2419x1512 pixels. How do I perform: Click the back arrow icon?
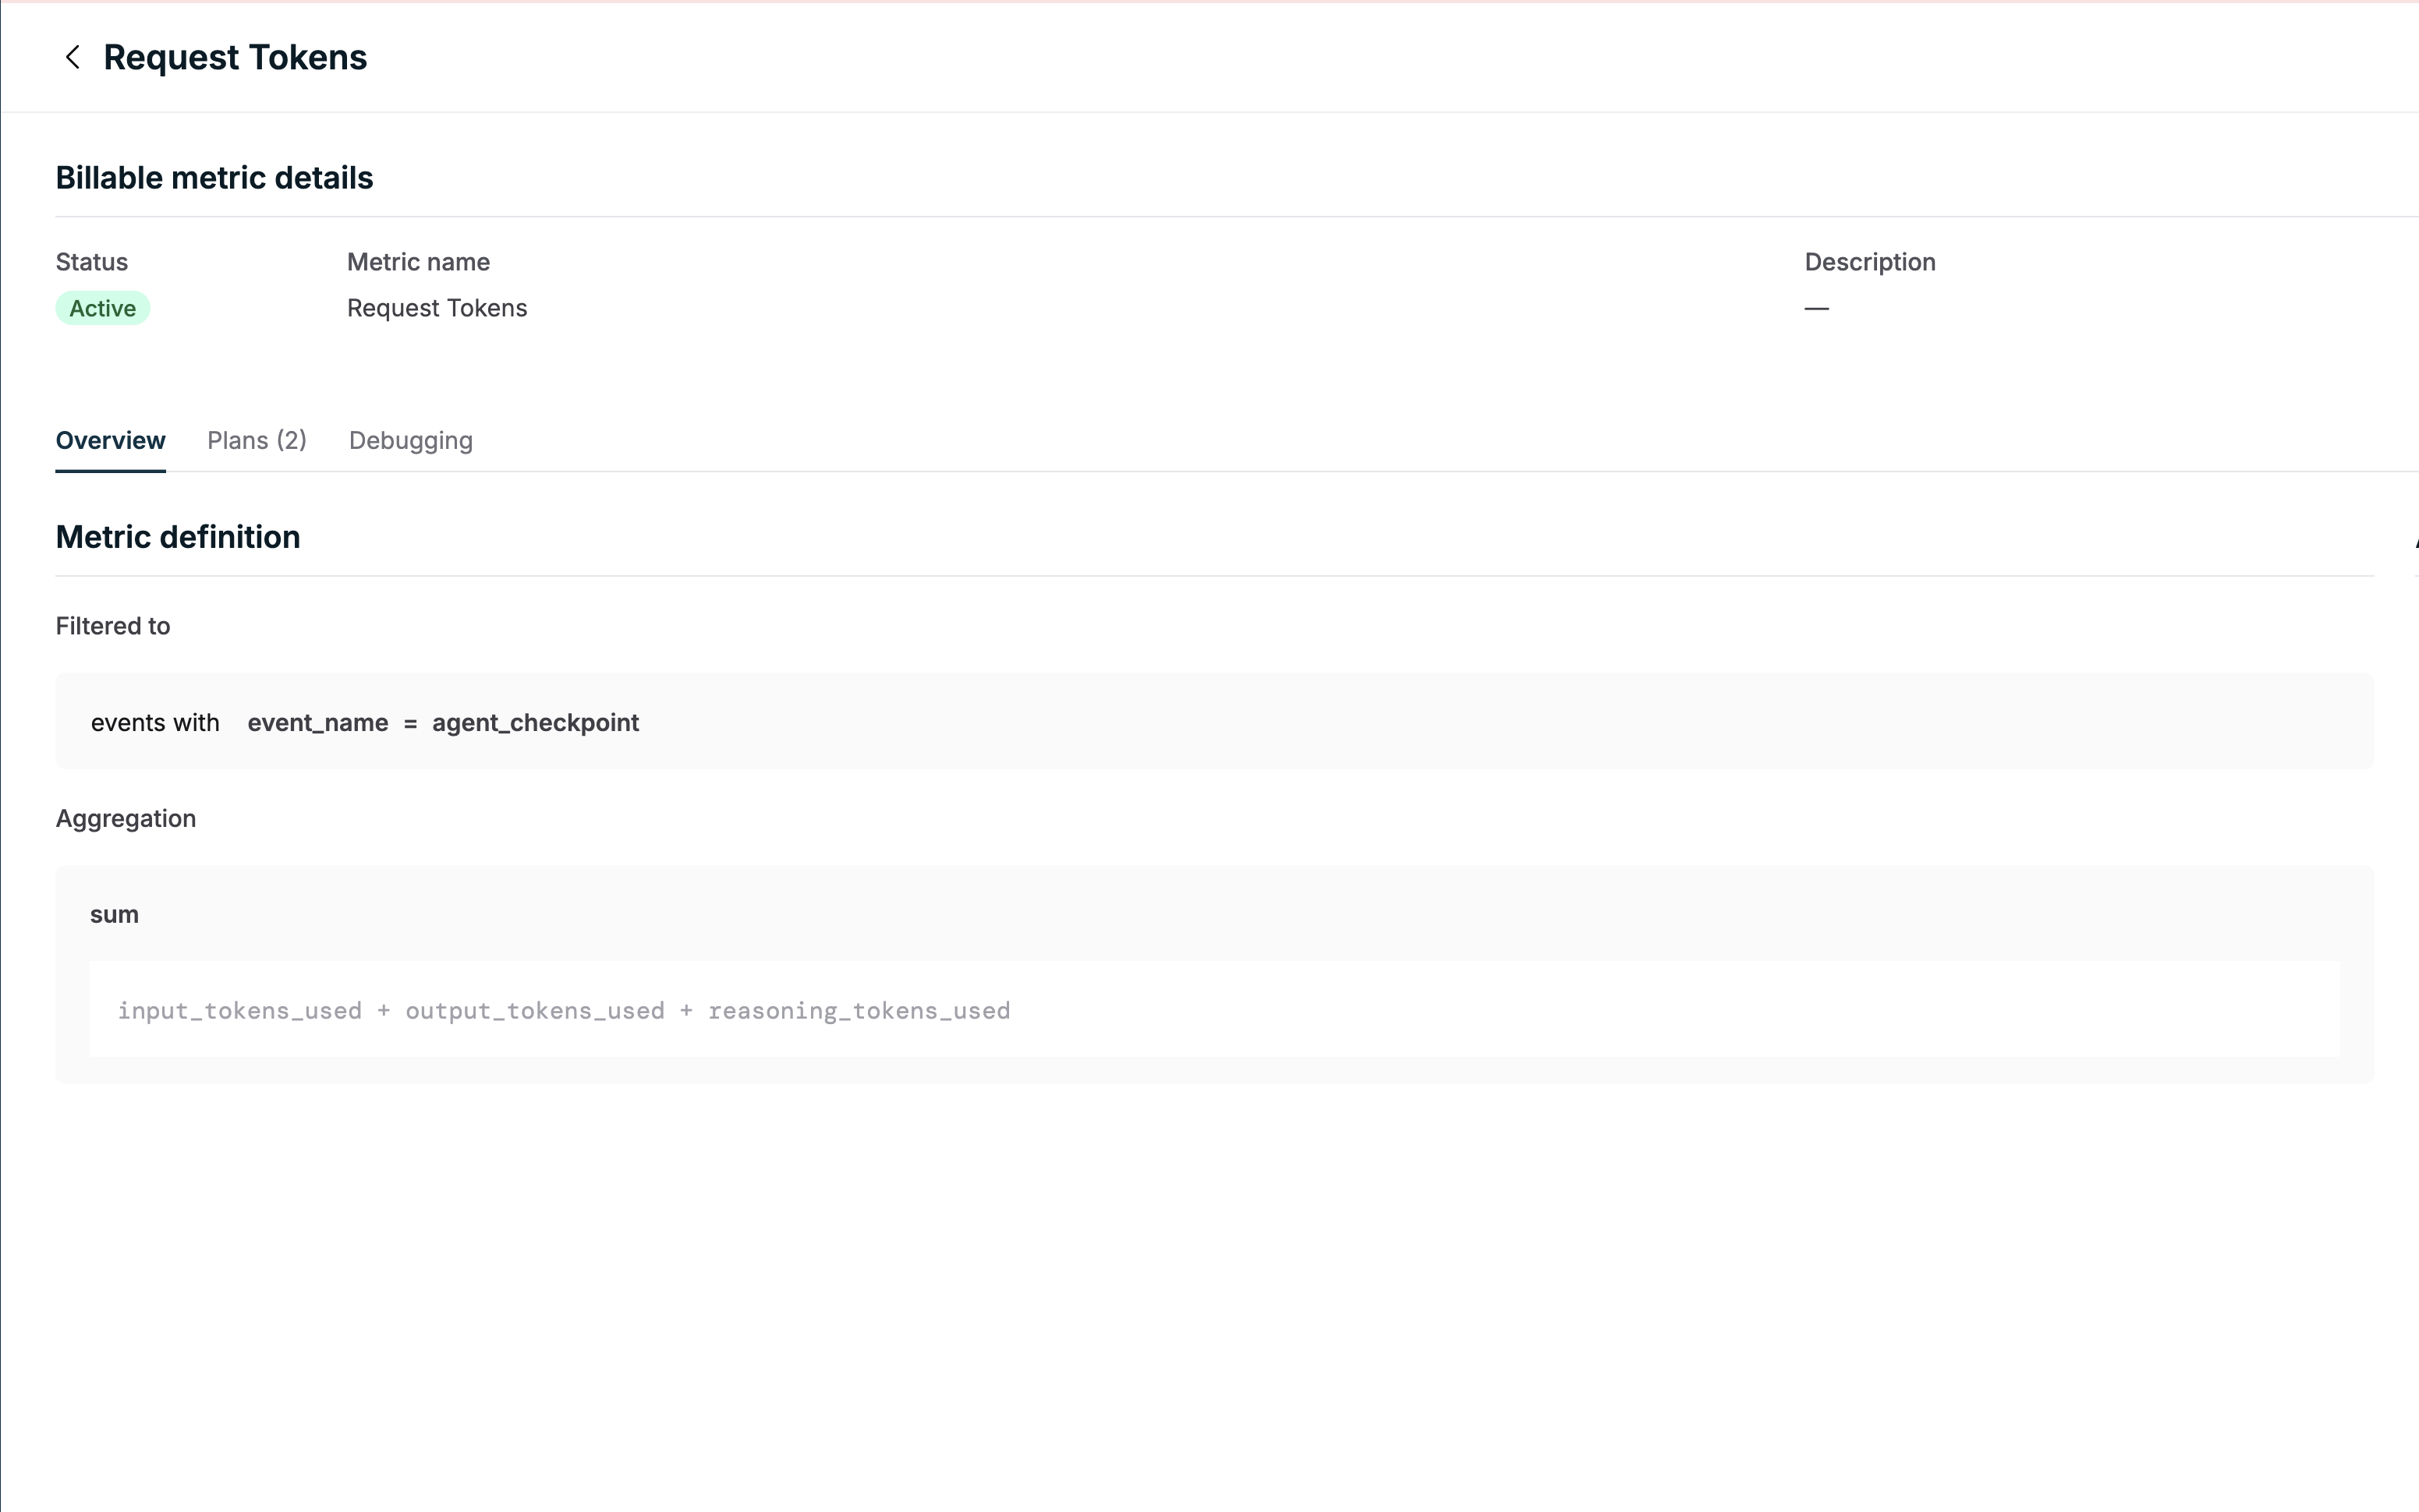click(72, 57)
